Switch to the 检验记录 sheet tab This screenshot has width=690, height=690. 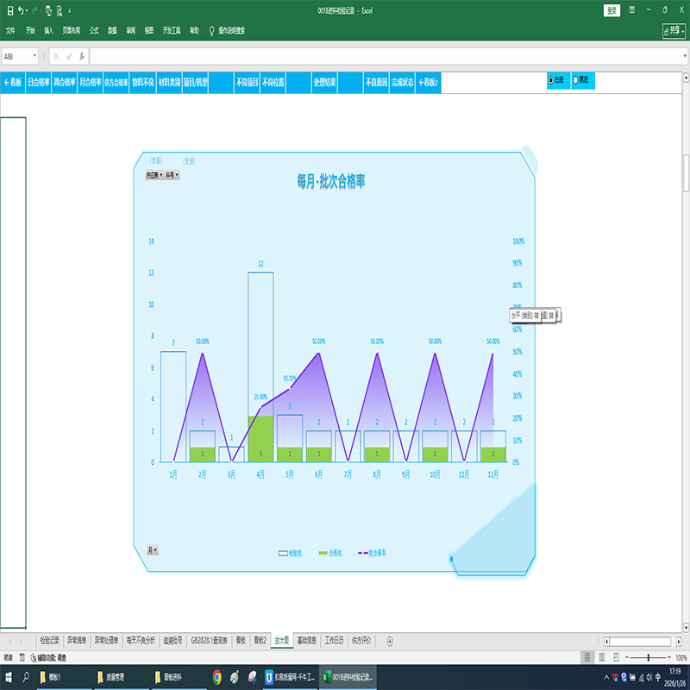click(49, 640)
